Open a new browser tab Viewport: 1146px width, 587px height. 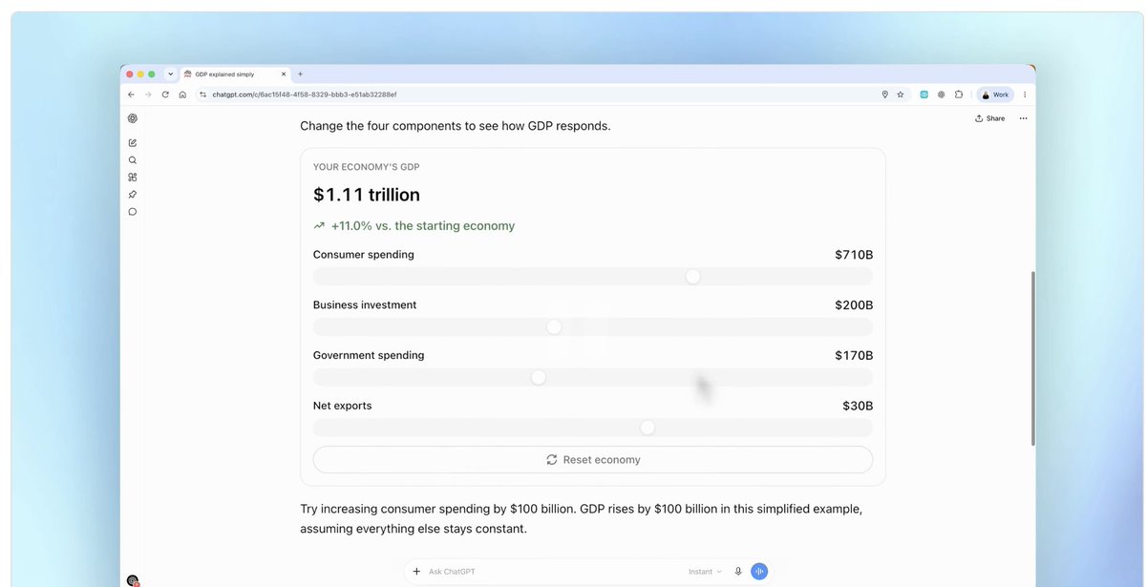pos(300,73)
